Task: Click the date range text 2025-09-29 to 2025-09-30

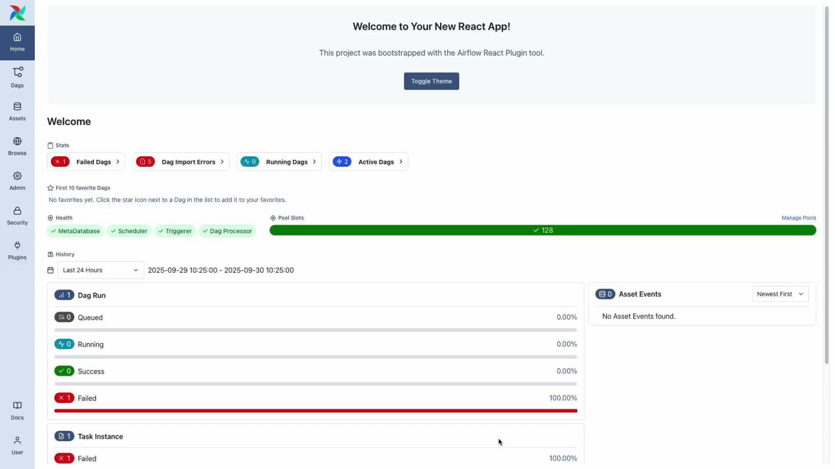Action: pos(221,270)
